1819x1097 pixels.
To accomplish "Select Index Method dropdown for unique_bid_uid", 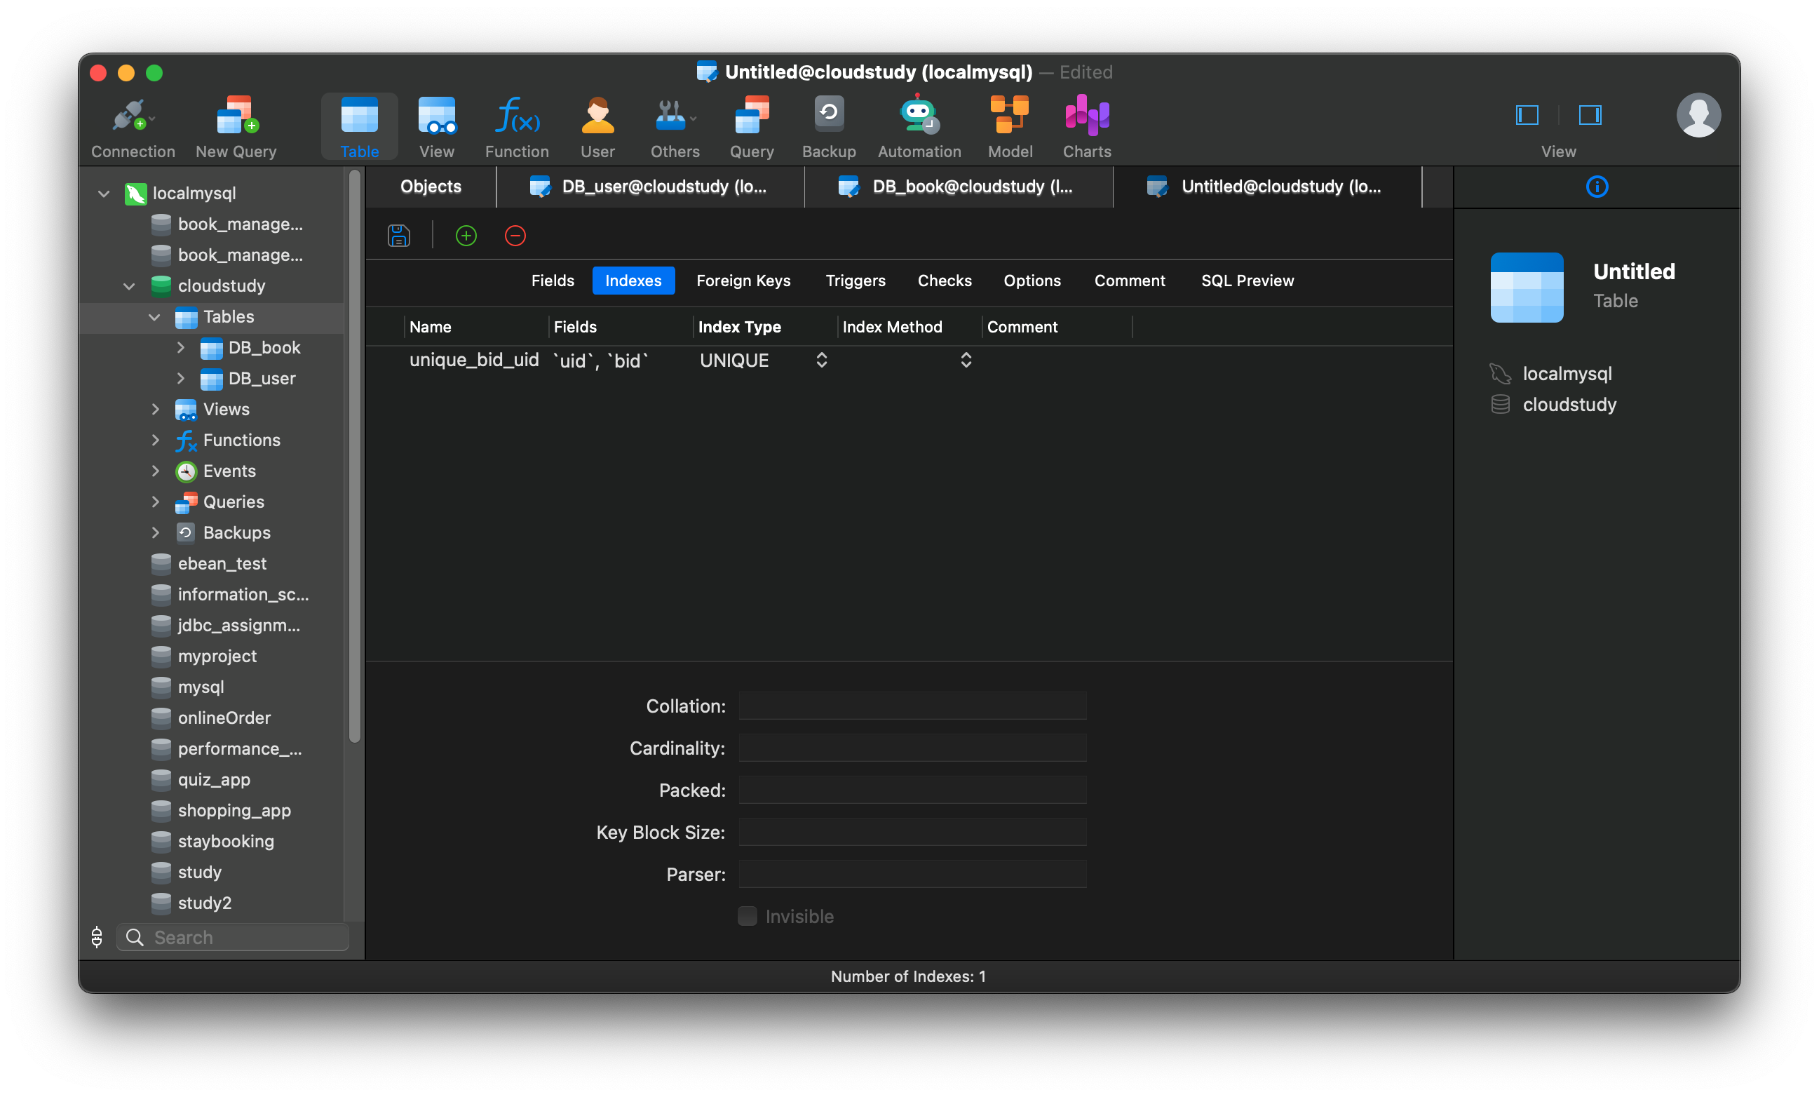I will click(x=966, y=361).
